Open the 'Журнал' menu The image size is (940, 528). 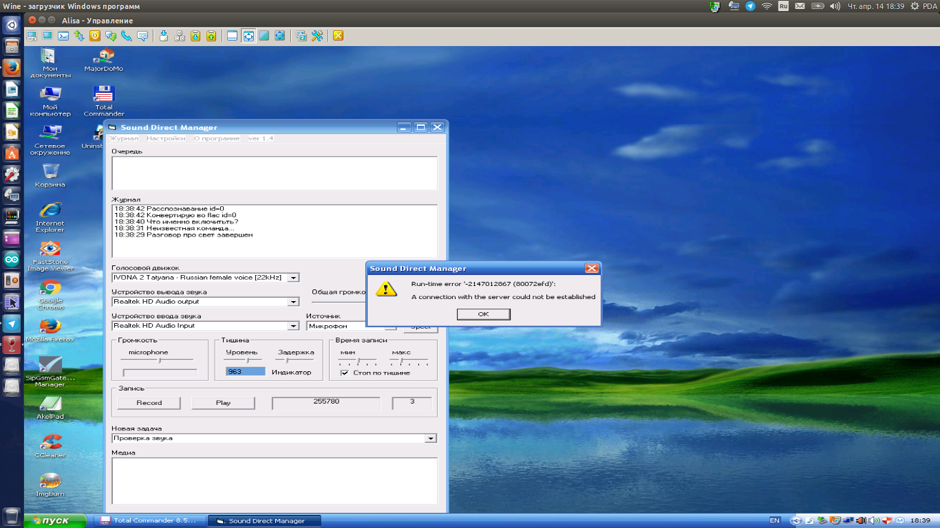click(125, 138)
